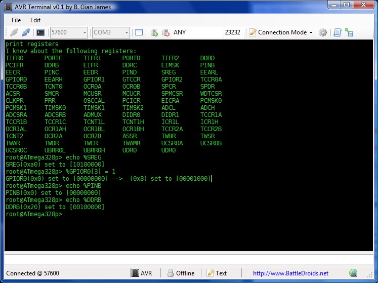Click the TCCR2B register name
Screen dimensions: 378x283
[x=211, y=129]
